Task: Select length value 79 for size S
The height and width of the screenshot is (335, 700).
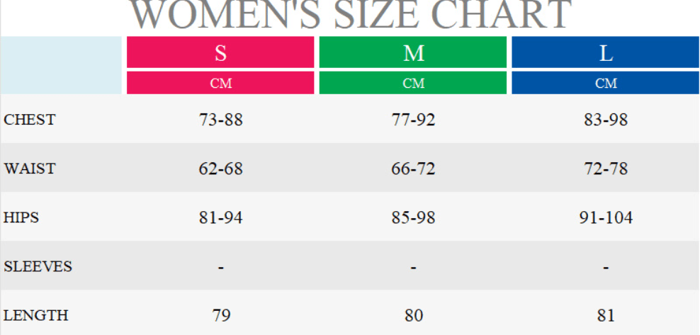Action: [221, 316]
